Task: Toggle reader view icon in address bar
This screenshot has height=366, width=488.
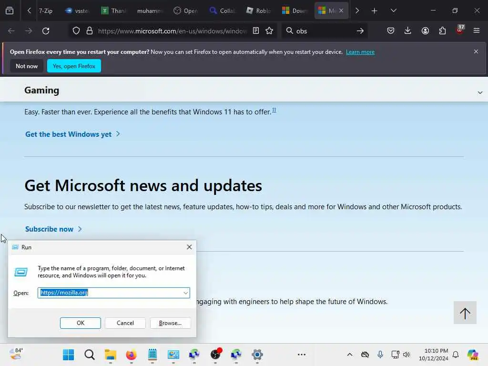Action: [x=256, y=31]
